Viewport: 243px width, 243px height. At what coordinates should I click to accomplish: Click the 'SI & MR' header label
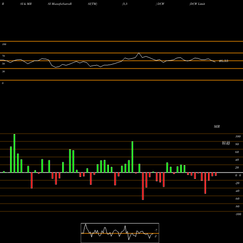26,4
